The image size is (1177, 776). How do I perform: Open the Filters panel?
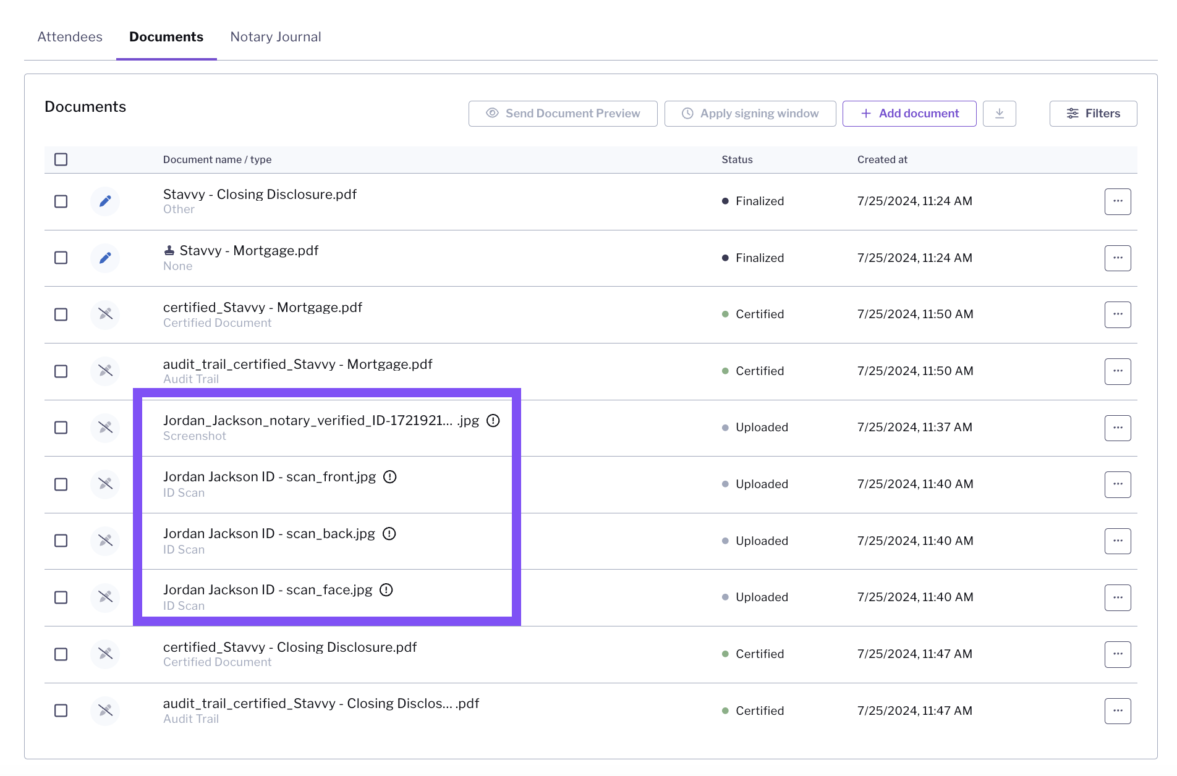1093,114
